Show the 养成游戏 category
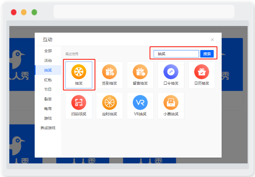The width and height of the screenshot is (255, 177). click(x=48, y=128)
